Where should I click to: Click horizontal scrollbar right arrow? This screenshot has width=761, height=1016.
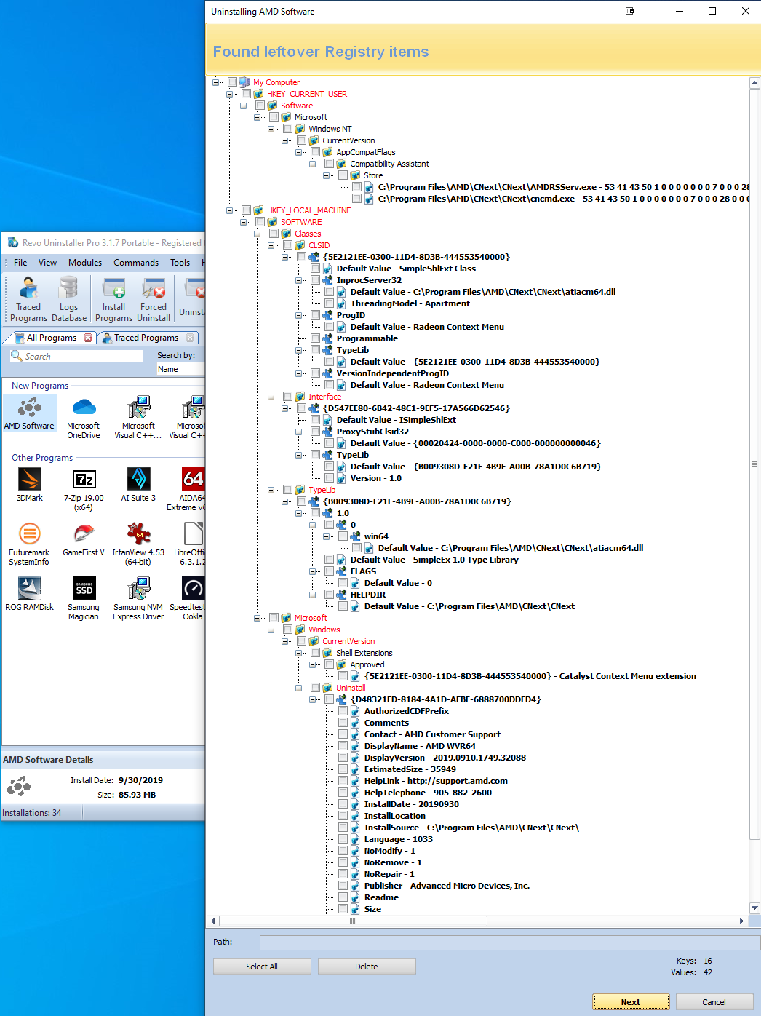[x=741, y=921]
